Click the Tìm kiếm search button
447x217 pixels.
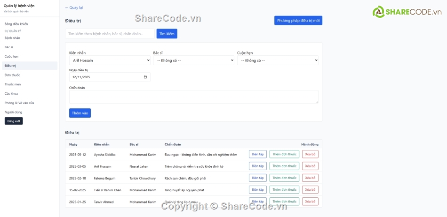coord(167,34)
